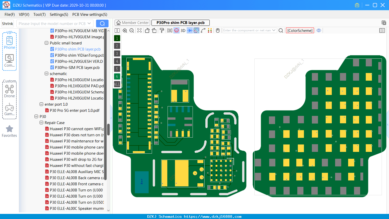The image size is (389, 219).
Task: Click the Shrink button
Action: click(7, 23)
